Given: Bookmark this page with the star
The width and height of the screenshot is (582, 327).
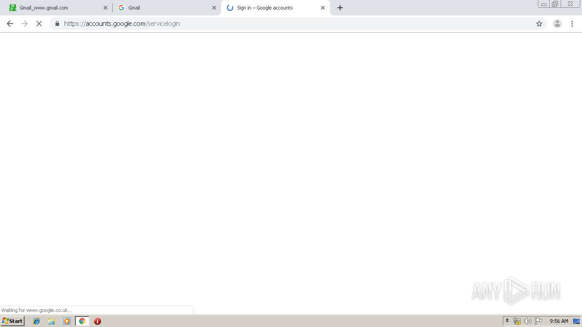Looking at the screenshot, I should coord(539,24).
